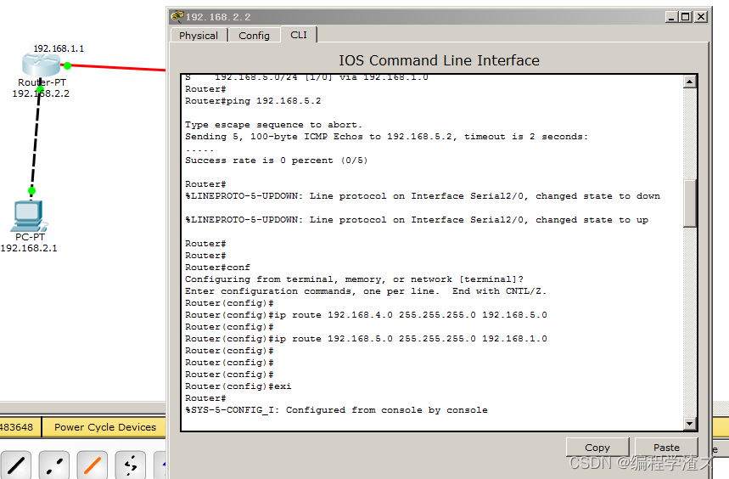Click the 'ip route 192.168.5.0' command line
The width and height of the screenshot is (729, 479).
366,339
